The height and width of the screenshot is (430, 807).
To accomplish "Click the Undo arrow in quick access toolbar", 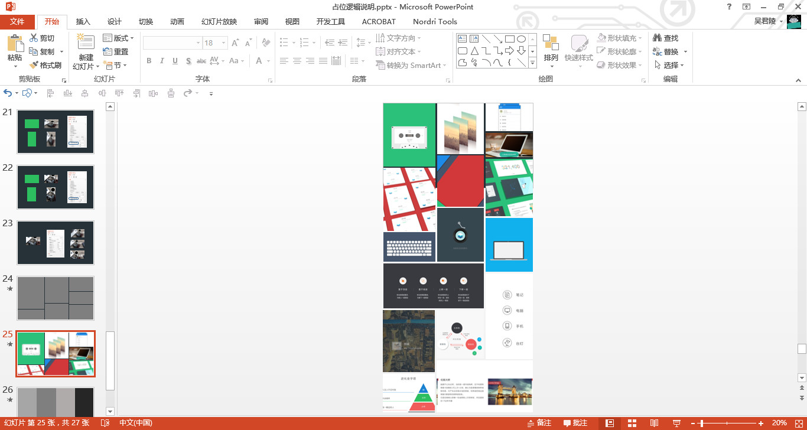I will [x=8, y=93].
